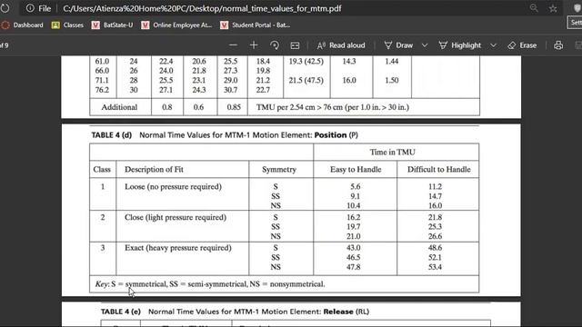Viewport: 582px width, 327px height.
Task: Click the 'Symmetry' column header
Action: pyautogui.click(x=279, y=170)
